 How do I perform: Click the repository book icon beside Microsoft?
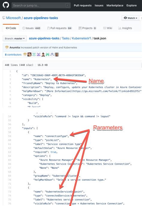(4, 18)
